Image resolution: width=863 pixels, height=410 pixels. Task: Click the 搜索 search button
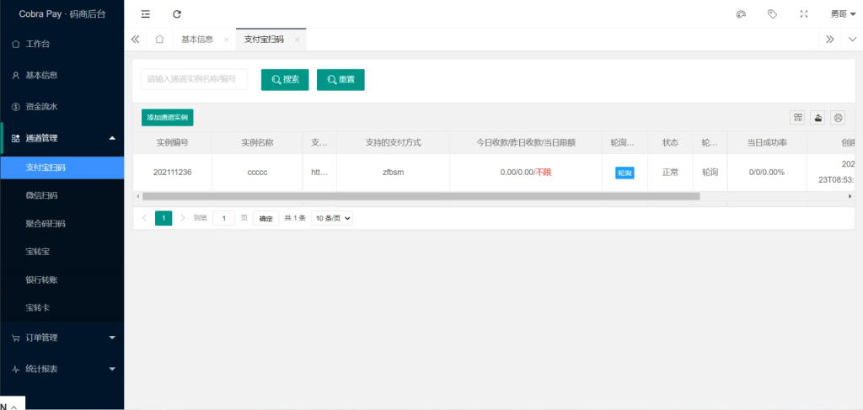coord(285,79)
